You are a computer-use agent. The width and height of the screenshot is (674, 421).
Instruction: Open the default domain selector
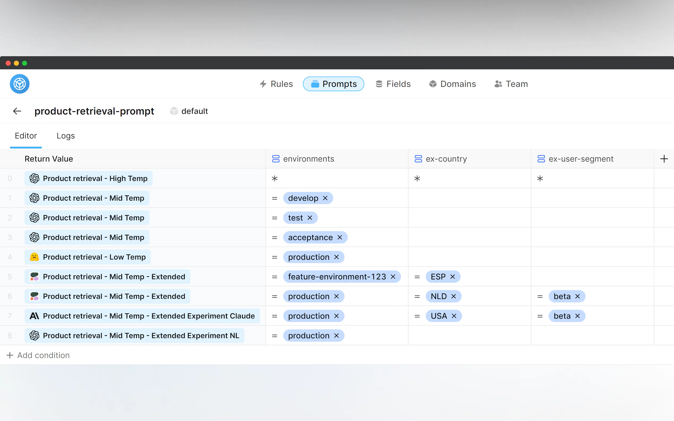coord(189,111)
